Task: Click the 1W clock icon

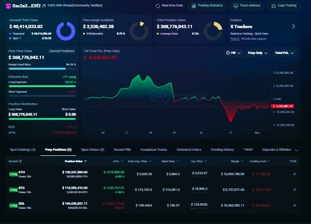Action: 228,53
